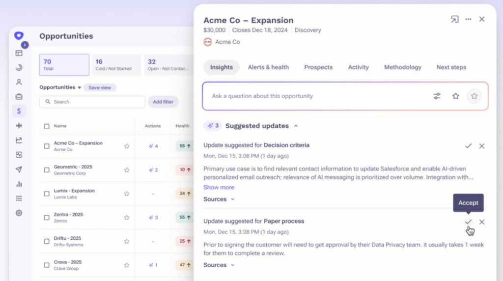
Task: Check the Acme Co – Expansion row checkbox
Action: [47, 146]
